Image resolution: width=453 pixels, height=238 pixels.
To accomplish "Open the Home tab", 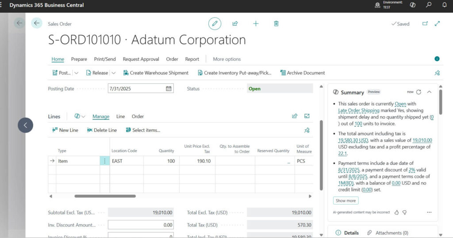I will pos(58,59).
